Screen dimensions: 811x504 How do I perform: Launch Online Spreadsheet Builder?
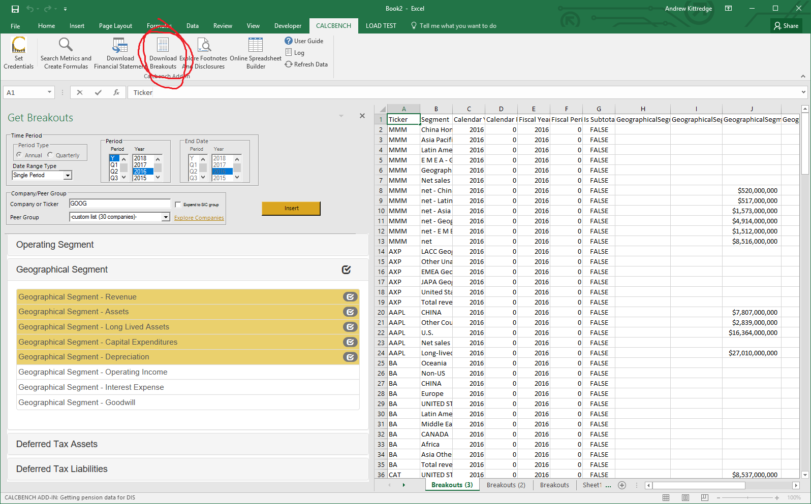(x=256, y=53)
